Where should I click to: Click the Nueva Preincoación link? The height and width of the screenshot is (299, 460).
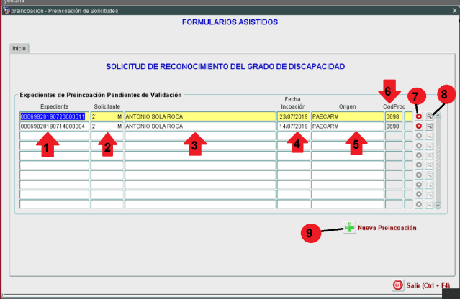point(387,228)
